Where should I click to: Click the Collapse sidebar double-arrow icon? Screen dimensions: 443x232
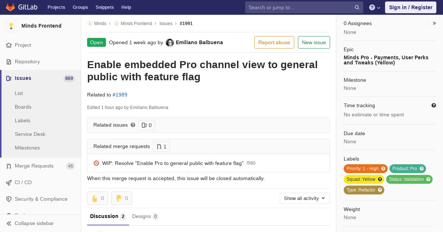(9, 223)
